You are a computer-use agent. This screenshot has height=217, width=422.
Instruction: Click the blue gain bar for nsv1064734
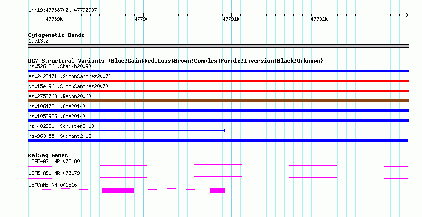(x=218, y=111)
